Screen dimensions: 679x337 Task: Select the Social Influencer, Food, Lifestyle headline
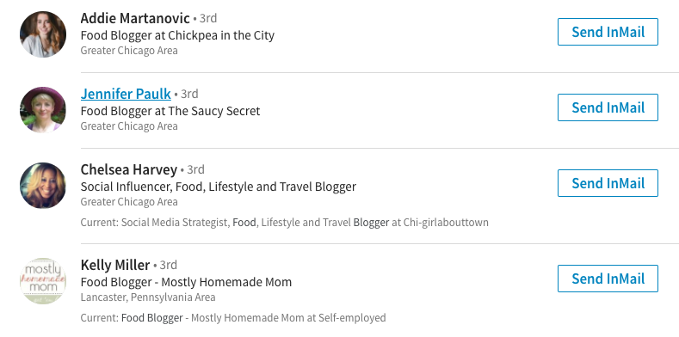(x=219, y=187)
